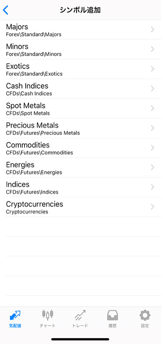Expand the Exotics chevron arrow
This screenshot has width=163, height=344.
coord(153,69)
